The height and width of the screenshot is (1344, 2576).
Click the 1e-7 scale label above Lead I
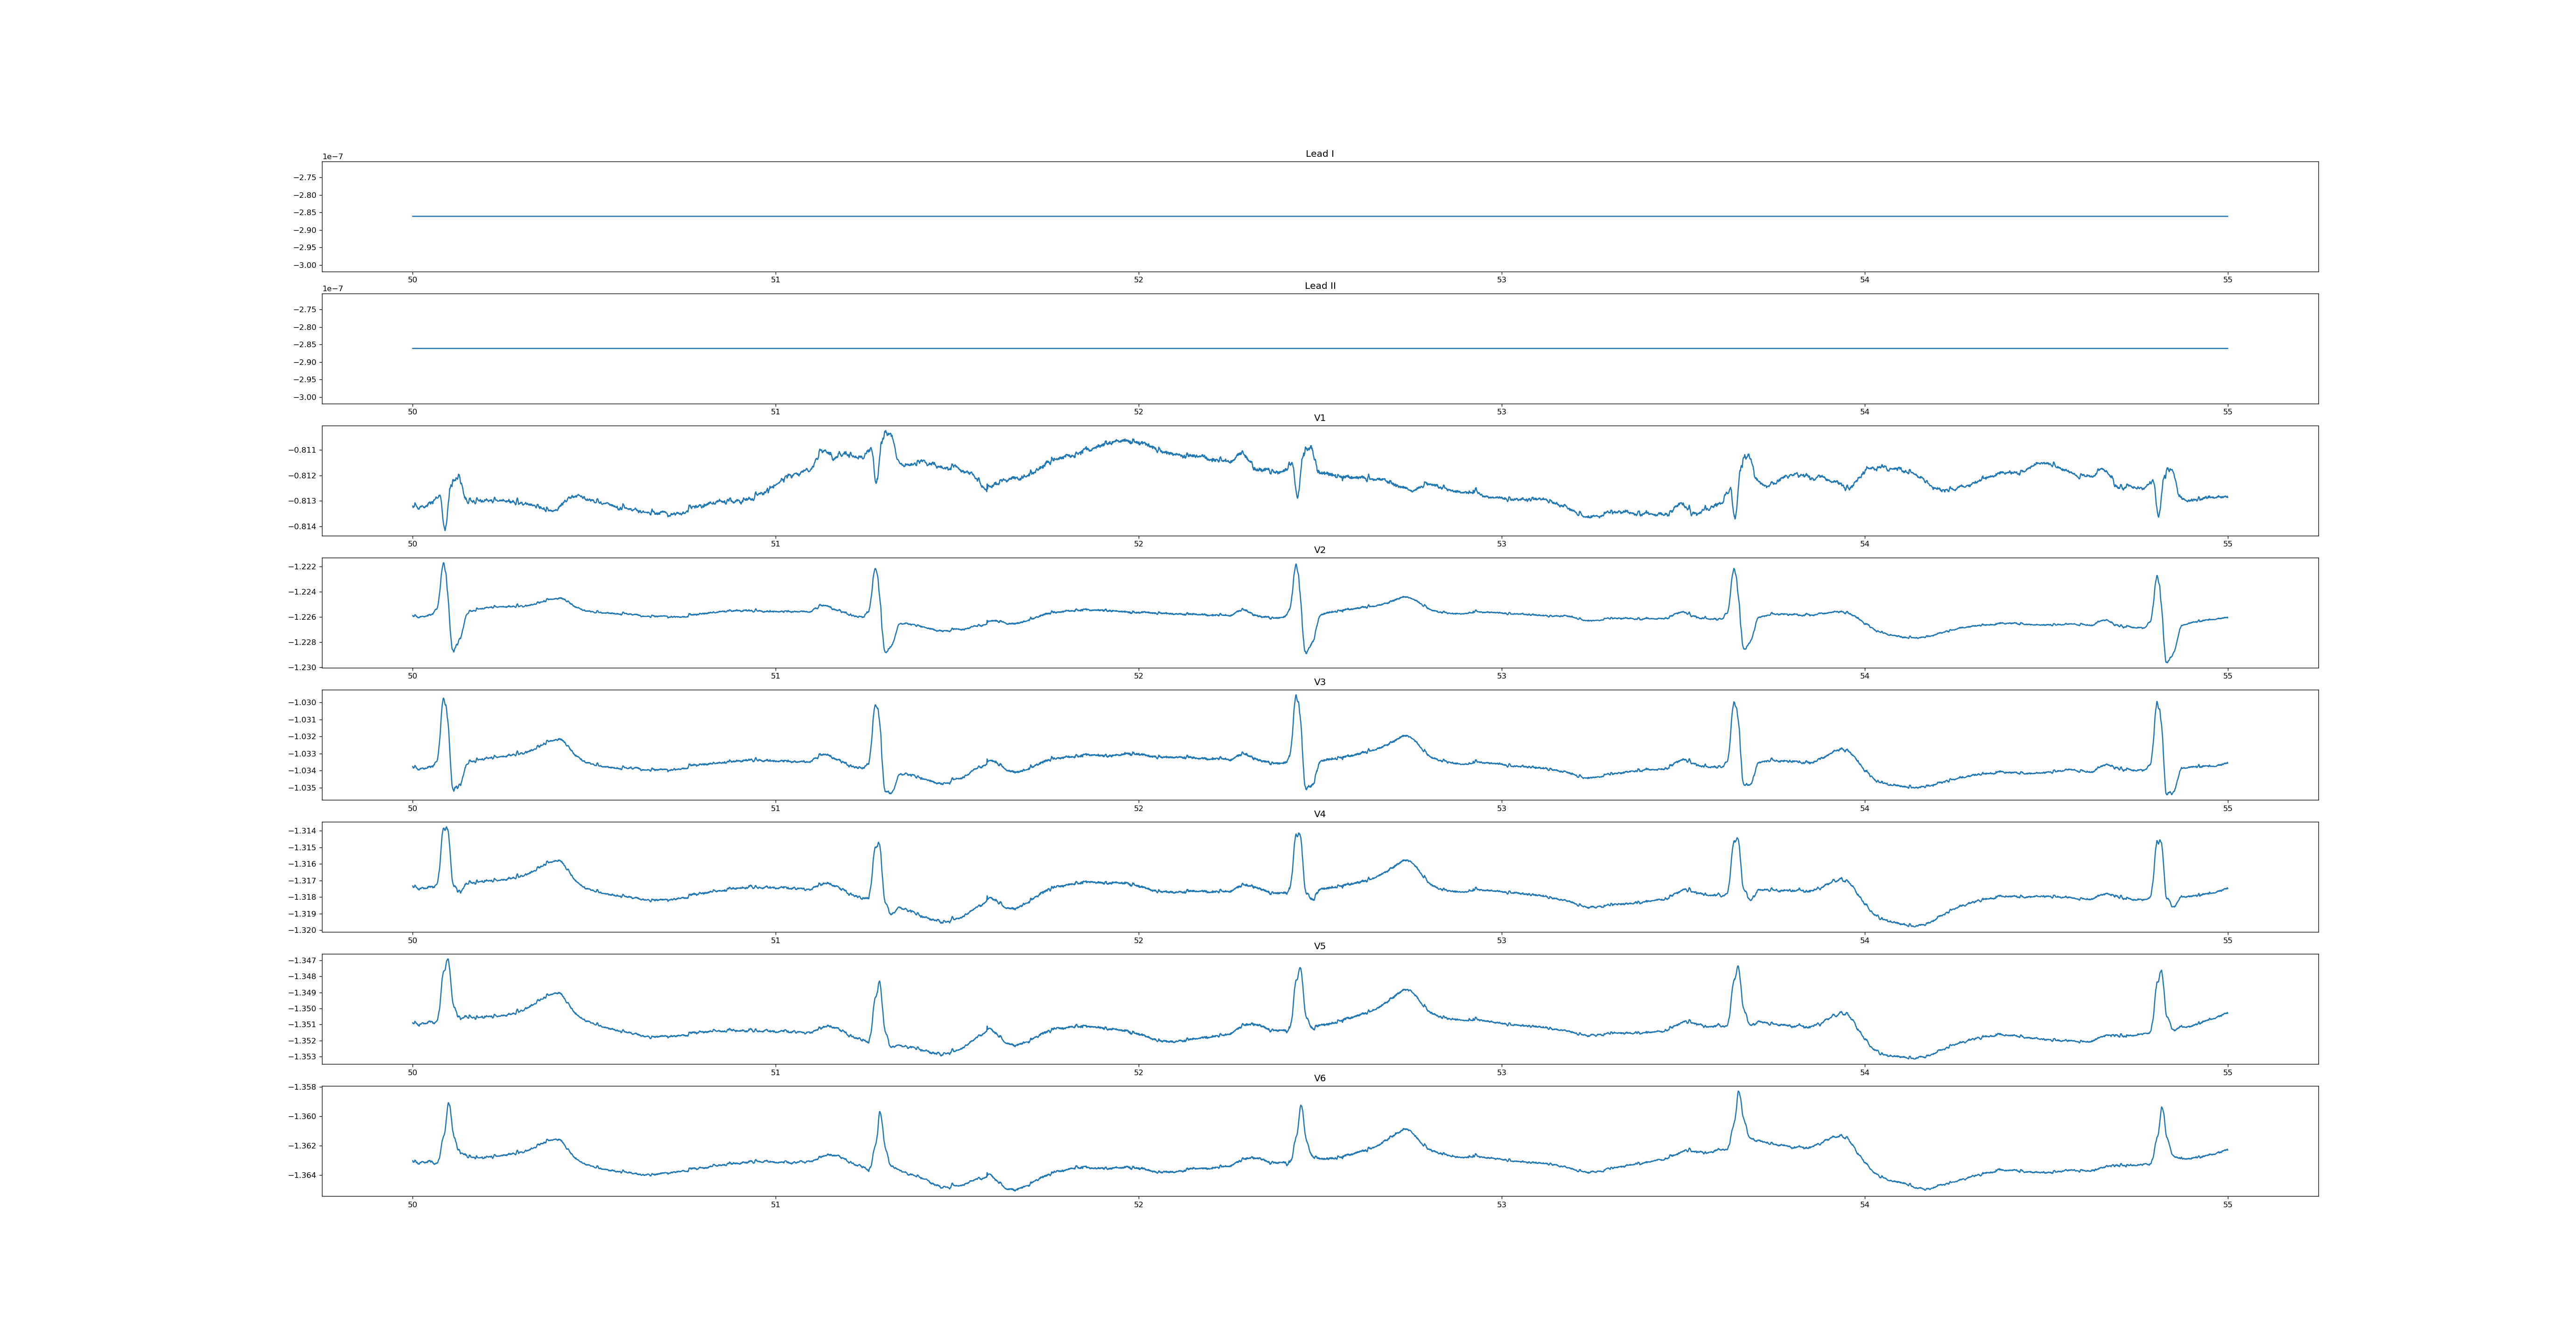coord(332,157)
